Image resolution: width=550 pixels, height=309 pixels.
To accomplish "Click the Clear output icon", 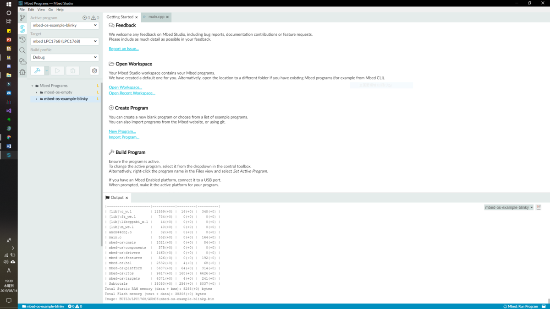I will click(x=539, y=207).
